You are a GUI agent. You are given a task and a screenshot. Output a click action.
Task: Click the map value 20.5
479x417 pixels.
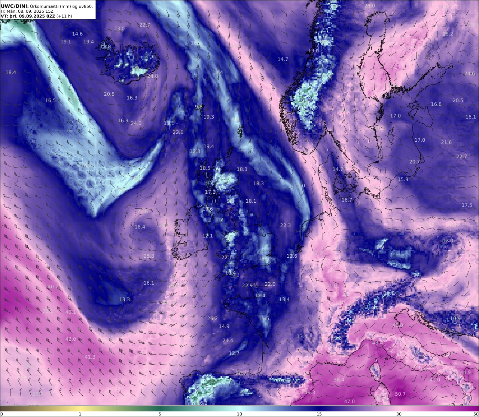pos(458,101)
